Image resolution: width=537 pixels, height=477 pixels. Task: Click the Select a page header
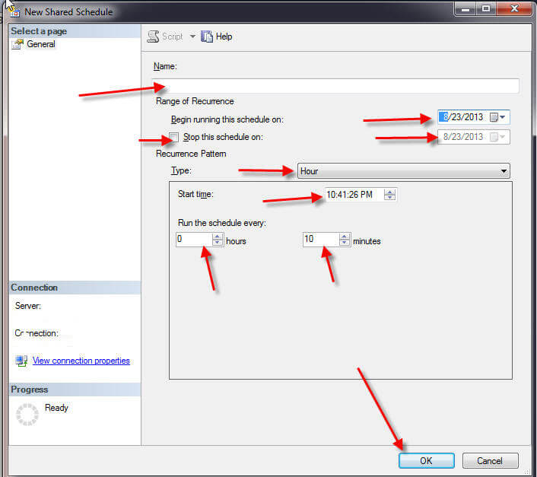[75, 31]
